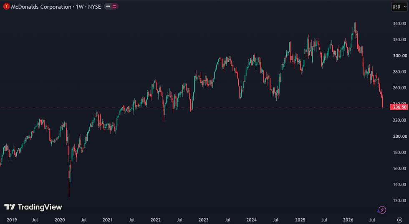Click the 320.00 price axis label
Image resolution: width=409 pixels, height=224 pixels.
(x=400, y=40)
